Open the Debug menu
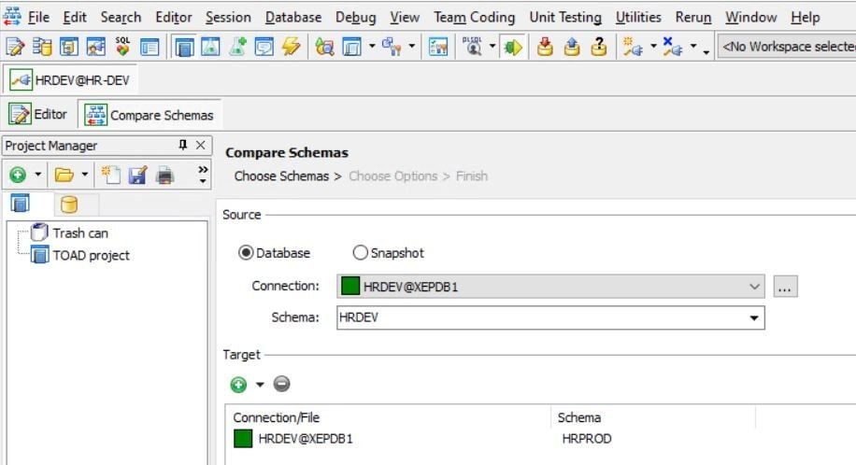Viewport: 856px width, 465px height. pyautogui.click(x=355, y=18)
